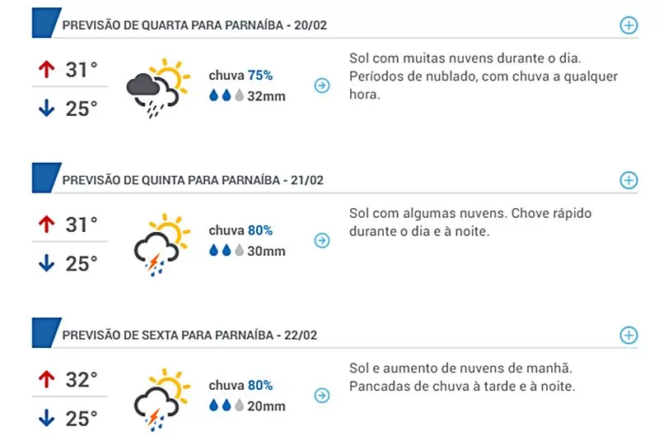Click the red max temperature arrow for Wednesday
This screenshot has width=659, height=445.
46,70
